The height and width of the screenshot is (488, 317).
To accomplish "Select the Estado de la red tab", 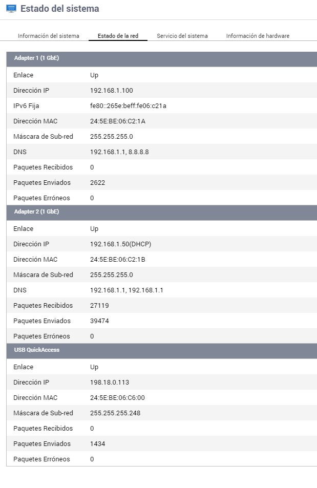I will (118, 36).
